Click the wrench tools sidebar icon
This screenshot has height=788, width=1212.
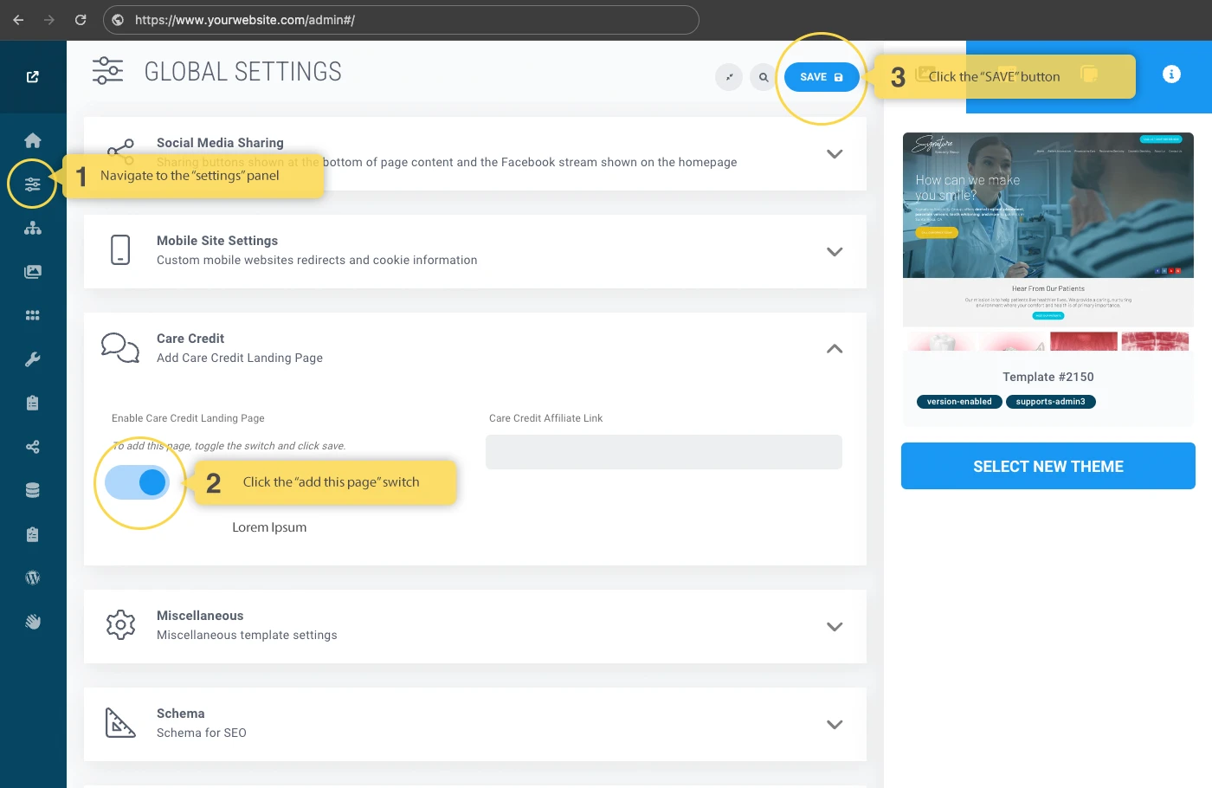(x=33, y=359)
